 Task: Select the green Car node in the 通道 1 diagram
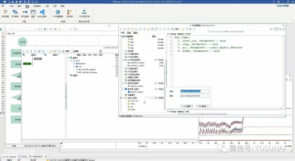tap(27, 64)
